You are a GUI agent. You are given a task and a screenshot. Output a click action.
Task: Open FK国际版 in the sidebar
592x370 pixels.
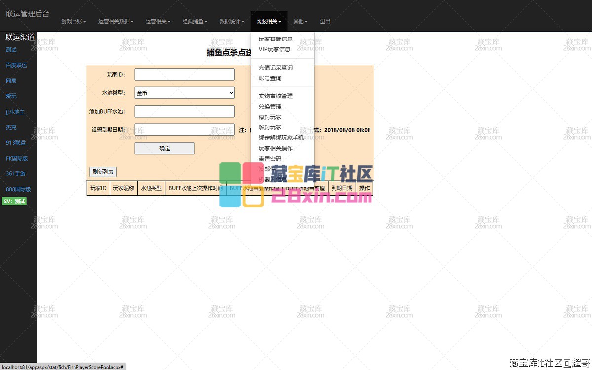tap(17, 159)
